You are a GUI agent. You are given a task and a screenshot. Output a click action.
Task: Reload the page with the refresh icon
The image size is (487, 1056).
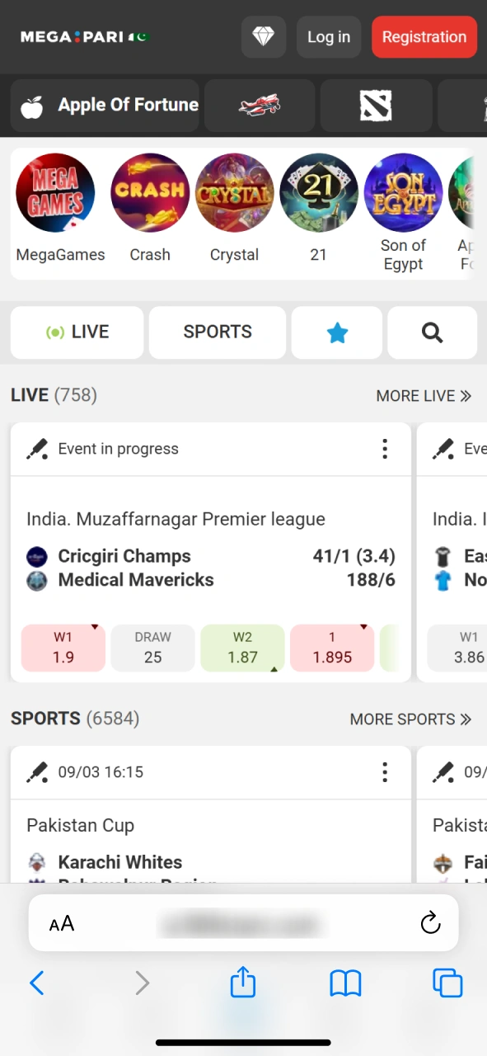(x=430, y=923)
